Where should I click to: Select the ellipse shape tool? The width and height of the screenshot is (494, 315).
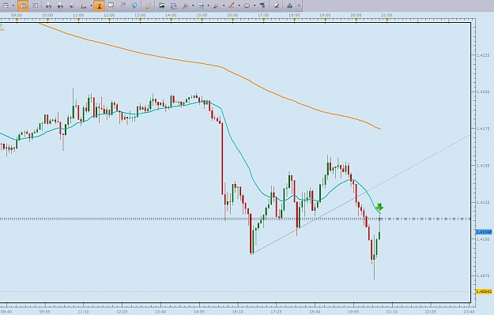[x=247, y=6]
